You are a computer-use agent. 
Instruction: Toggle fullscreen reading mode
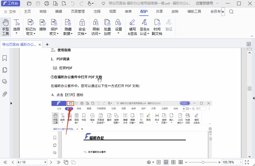[247, 162]
